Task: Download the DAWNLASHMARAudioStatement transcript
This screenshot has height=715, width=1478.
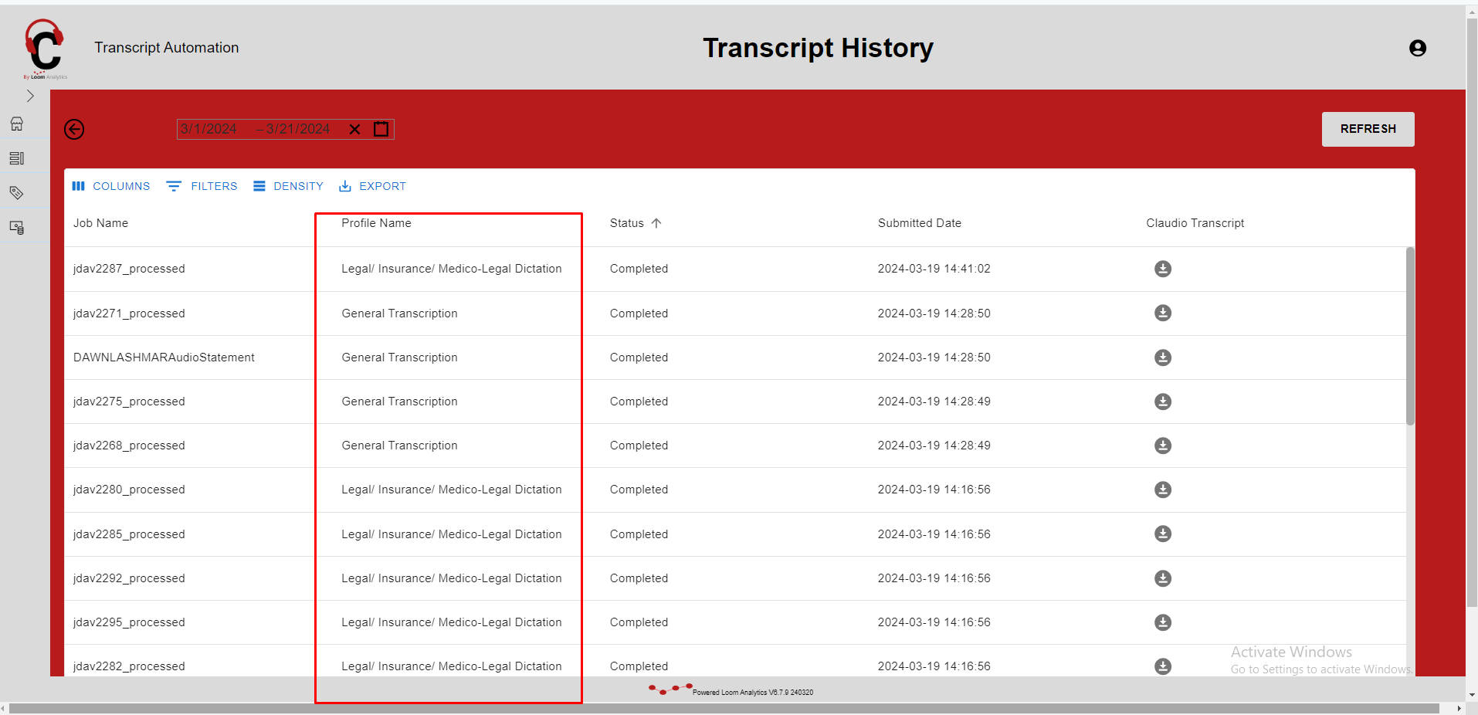Action: [1163, 357]
